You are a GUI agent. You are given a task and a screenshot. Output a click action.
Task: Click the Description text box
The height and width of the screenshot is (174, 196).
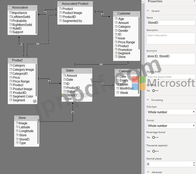click(x=171, y=38)
